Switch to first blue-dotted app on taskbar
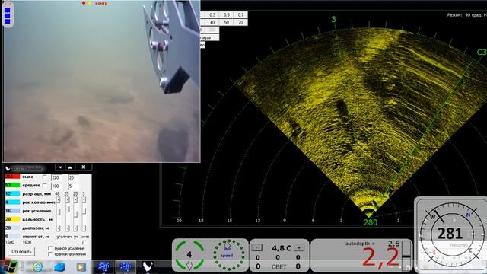Viewport: 487px width, 274px height. [103, 267]
